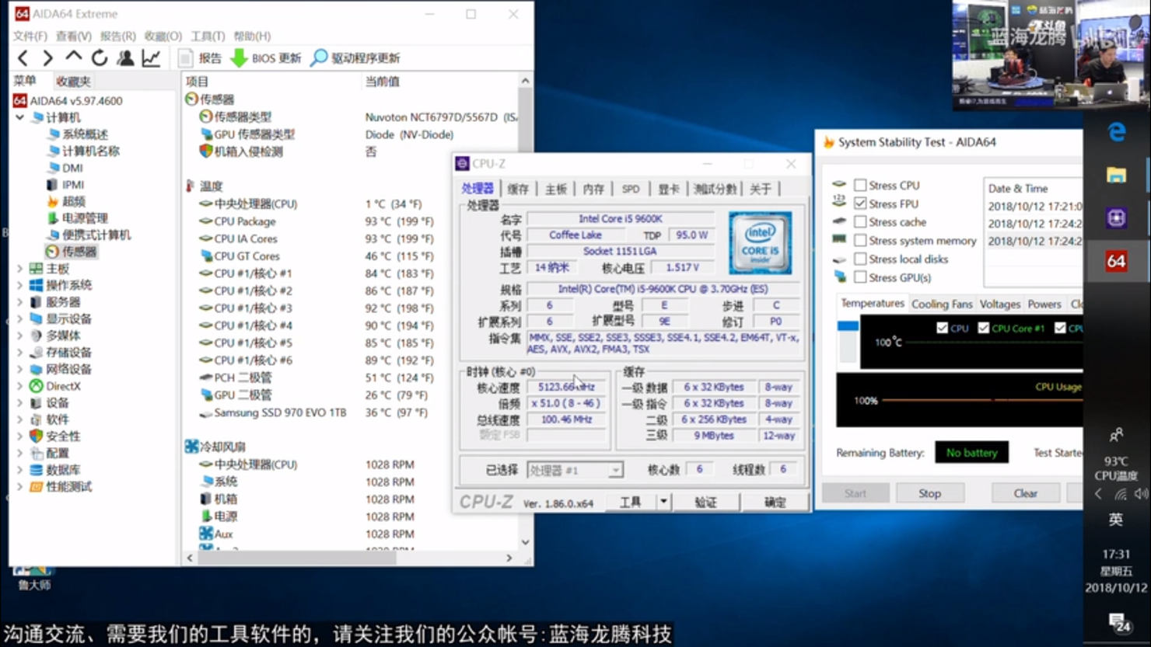Enable the Stress CPU checkbox
This screenshot has width=1151, height=647.
(x=860, y=185)
